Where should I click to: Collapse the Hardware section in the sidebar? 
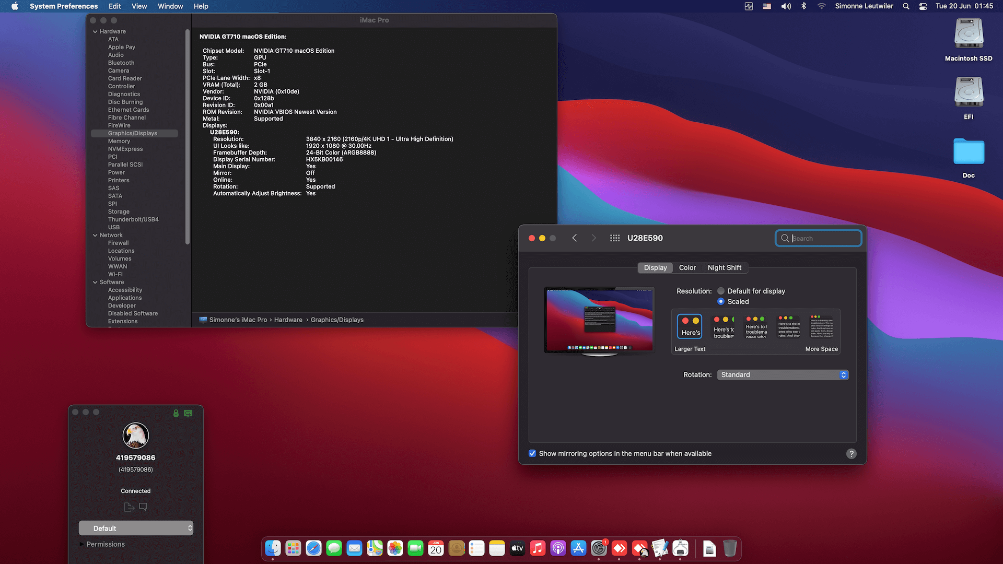95,31
